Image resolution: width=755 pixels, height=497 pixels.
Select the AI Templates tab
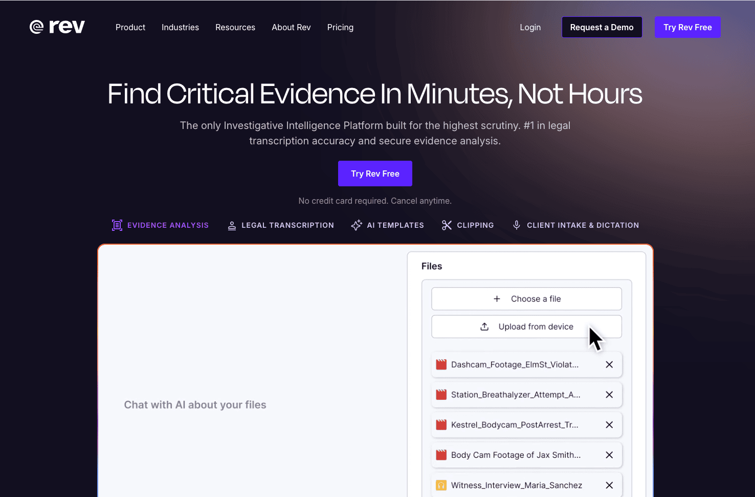pos(387,225)
